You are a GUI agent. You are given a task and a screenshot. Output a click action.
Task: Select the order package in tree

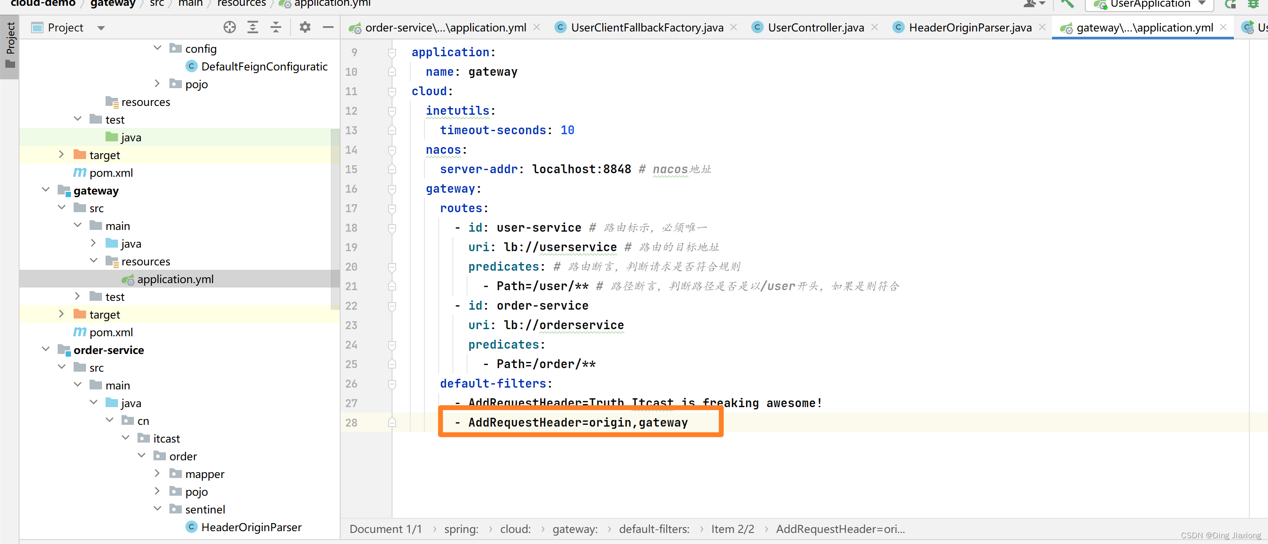[175, 456]
